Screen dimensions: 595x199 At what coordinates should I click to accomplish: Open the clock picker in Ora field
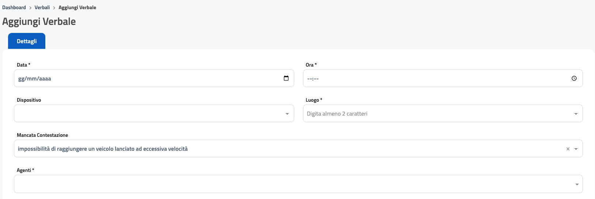click(x=574, y=78)
